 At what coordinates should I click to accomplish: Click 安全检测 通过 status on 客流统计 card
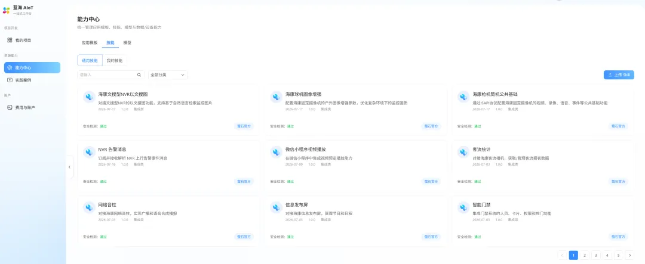pos(469,182)
